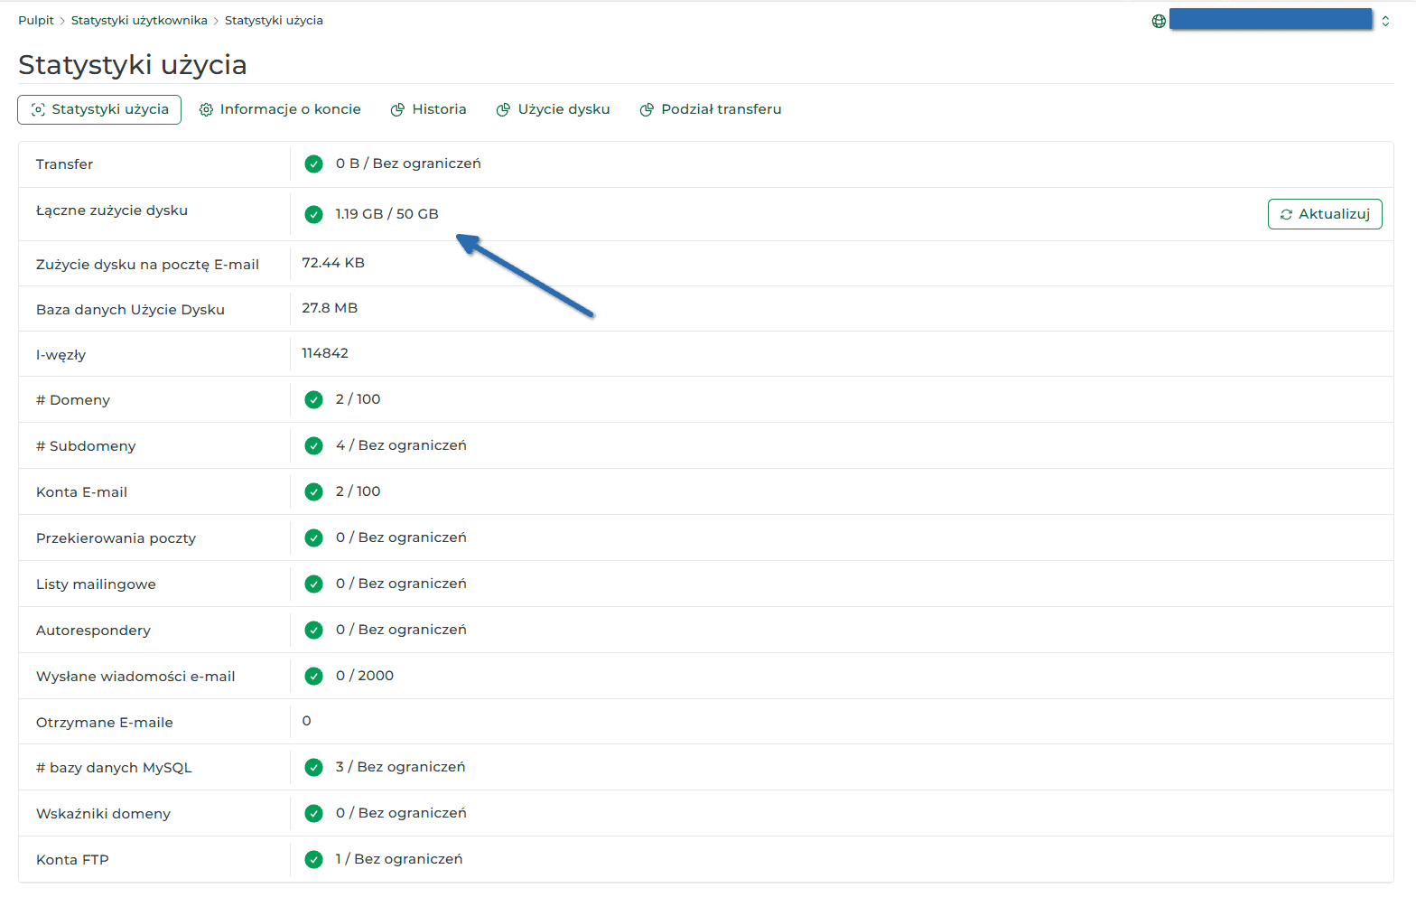Switch to Użycie dysku tab
The image size is (1416, 916).
click(553, 109)
